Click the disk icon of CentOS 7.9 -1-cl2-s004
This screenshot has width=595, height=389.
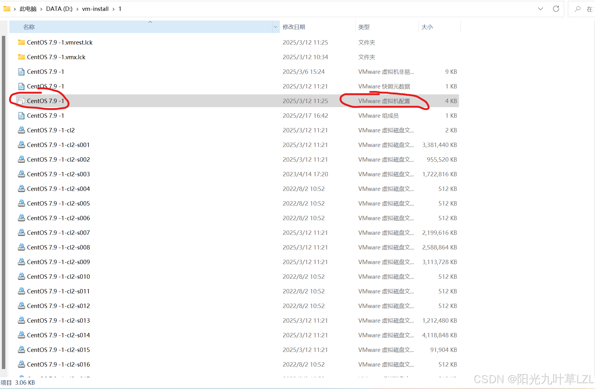pos(21,189)
